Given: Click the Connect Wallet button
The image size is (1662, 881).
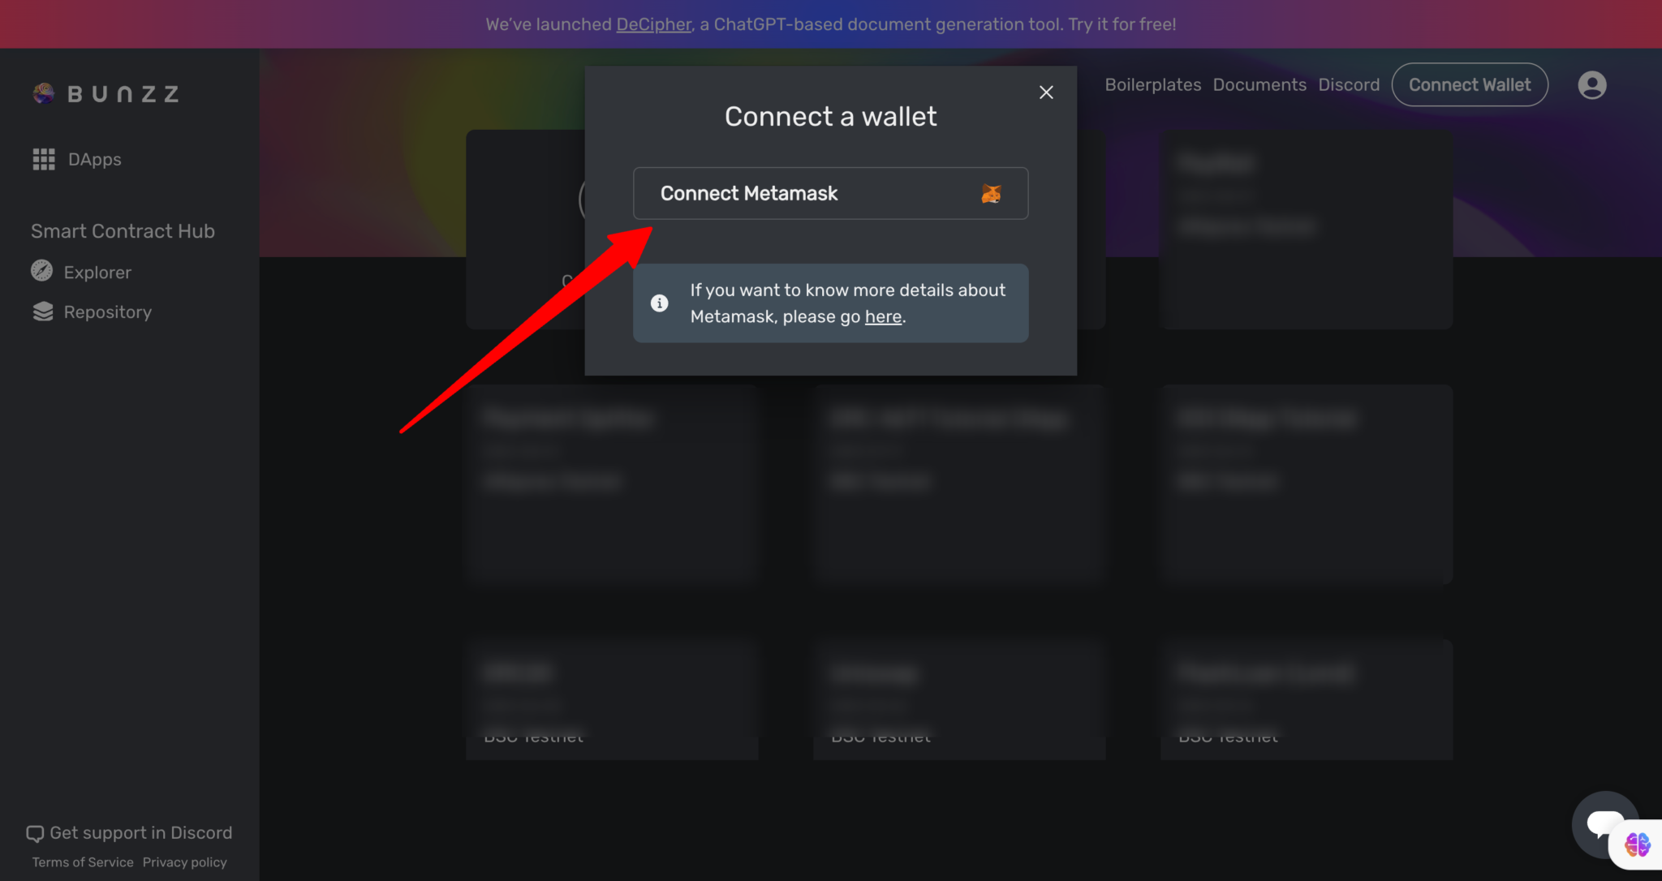Looking at the screenshot, I should coord(1470,84).
